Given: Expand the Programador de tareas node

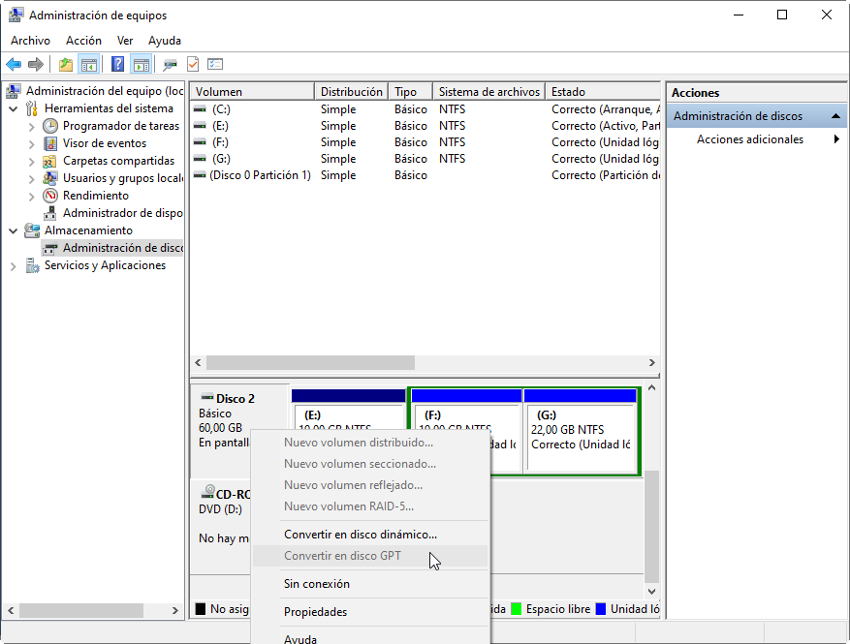Looking at the screenshot, I should (32, 126).
